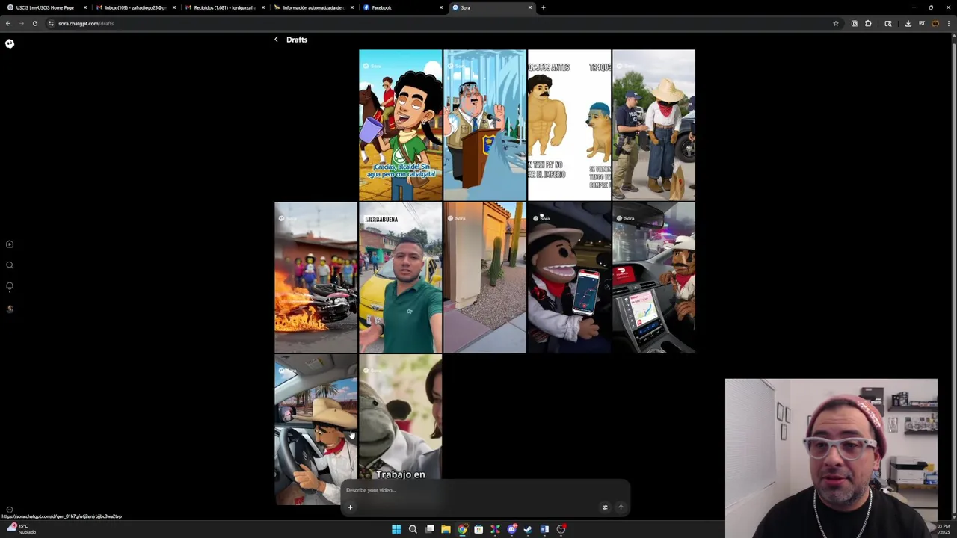957x538 pixels.
Task: Open the puppet with dashboard map draft
Action: tap(653, 277)
